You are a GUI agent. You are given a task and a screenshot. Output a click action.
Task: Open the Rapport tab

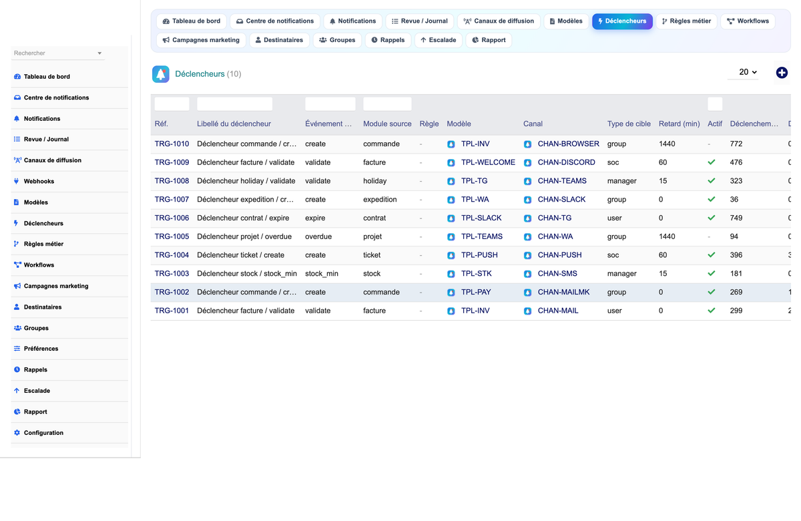(489, 40)
